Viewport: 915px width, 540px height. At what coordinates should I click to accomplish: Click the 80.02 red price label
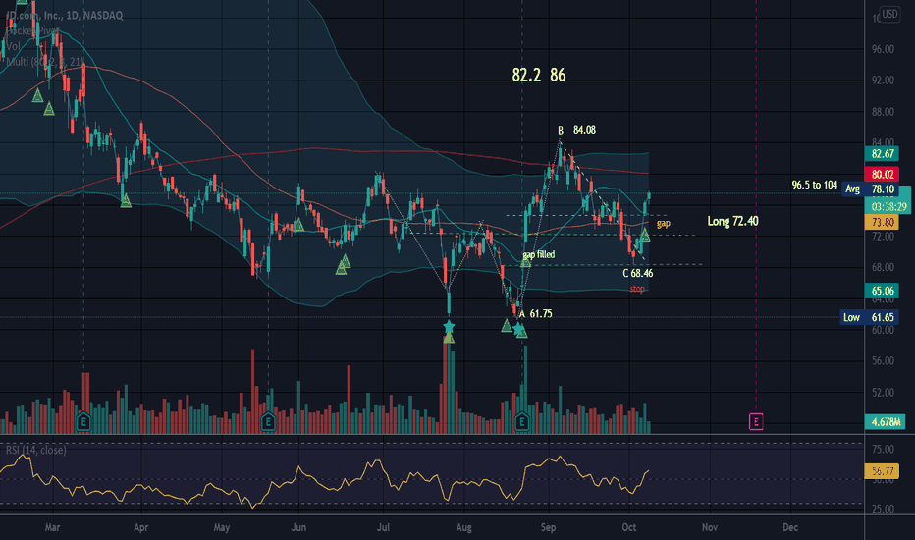(x=882, y=175)
